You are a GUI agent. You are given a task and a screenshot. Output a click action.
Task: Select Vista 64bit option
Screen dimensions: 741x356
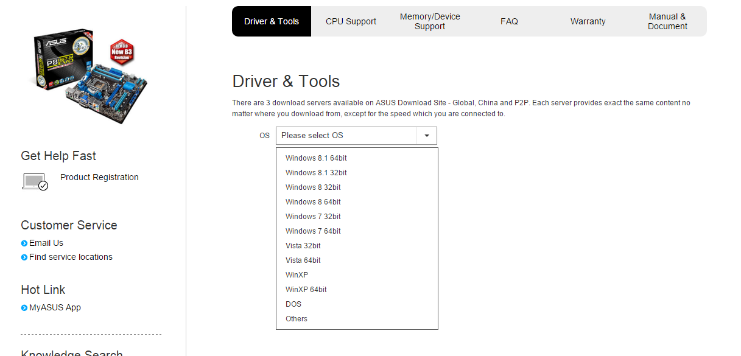[x=357, y=260]
